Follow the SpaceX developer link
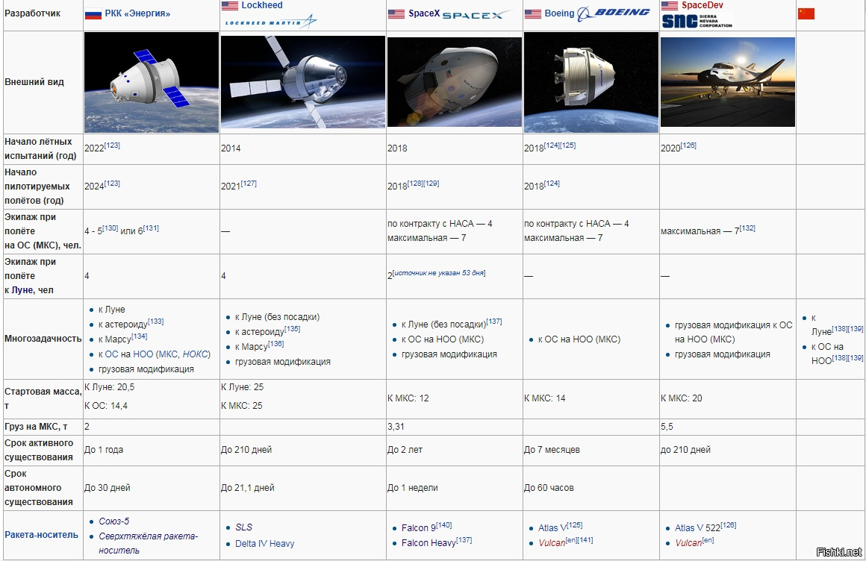 coord(424,14)
